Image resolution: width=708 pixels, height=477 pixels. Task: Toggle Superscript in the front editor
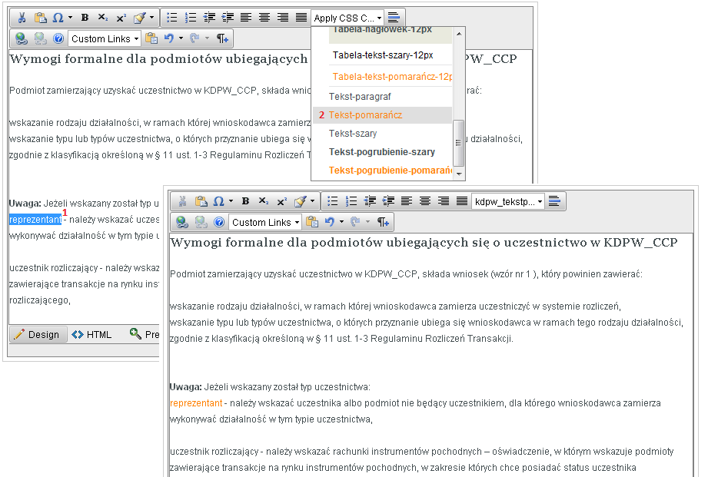(282, 201)
